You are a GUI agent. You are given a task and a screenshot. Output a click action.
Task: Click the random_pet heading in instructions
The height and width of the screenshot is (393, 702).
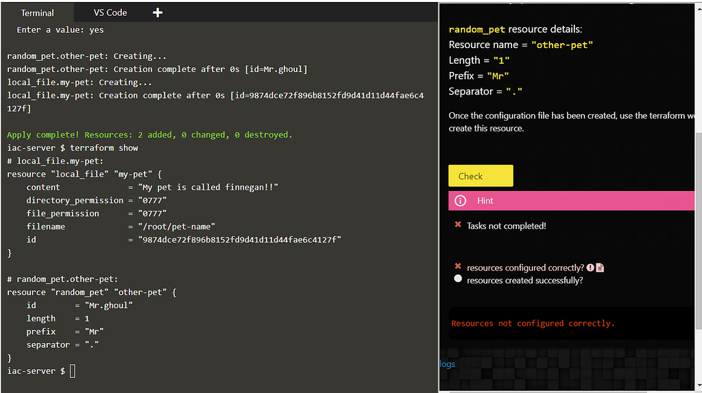476,29
